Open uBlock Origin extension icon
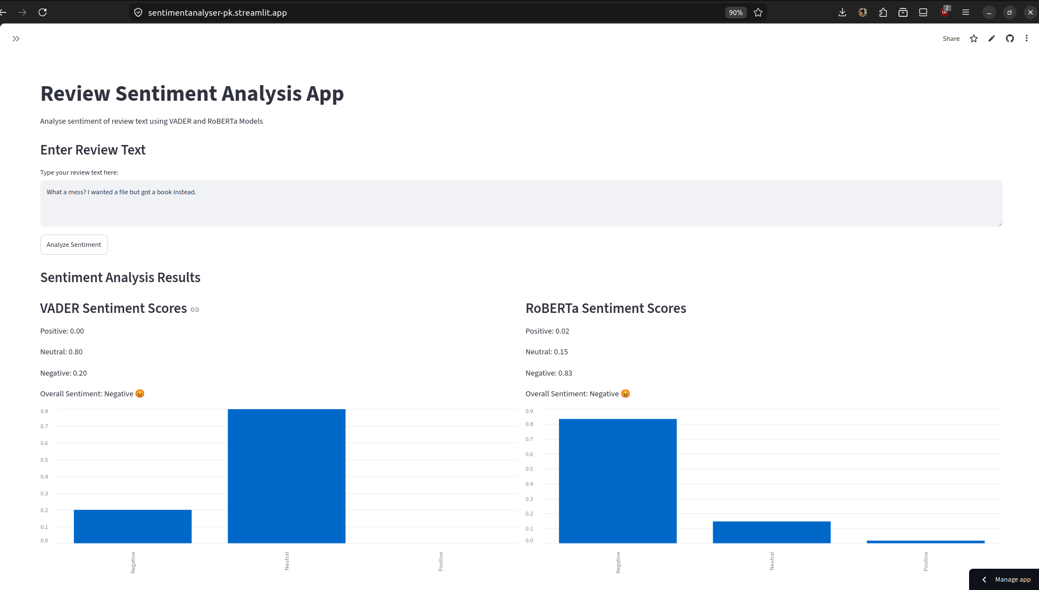 point(945,12)
